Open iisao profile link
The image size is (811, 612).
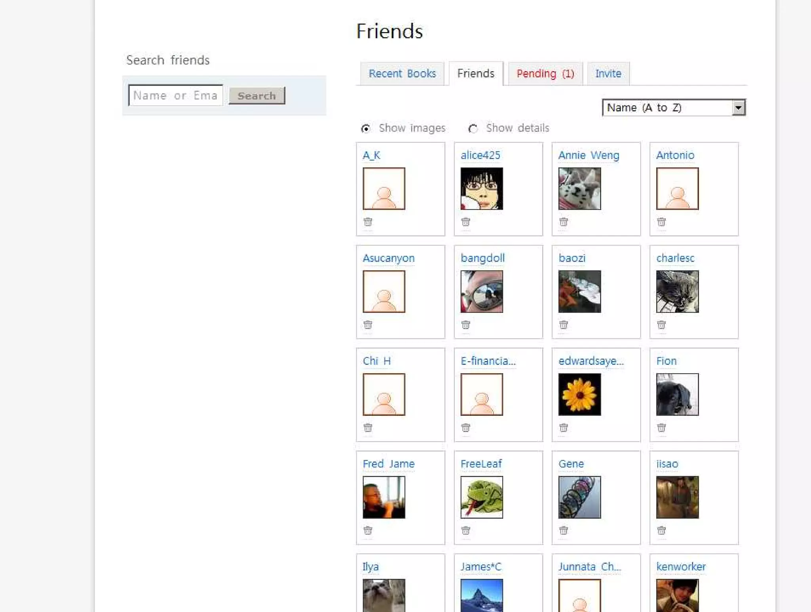[667, 464]
